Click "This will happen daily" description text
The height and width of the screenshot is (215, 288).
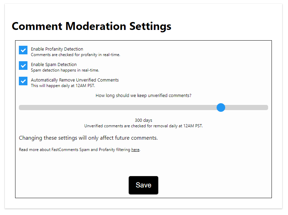coord(63,86)
